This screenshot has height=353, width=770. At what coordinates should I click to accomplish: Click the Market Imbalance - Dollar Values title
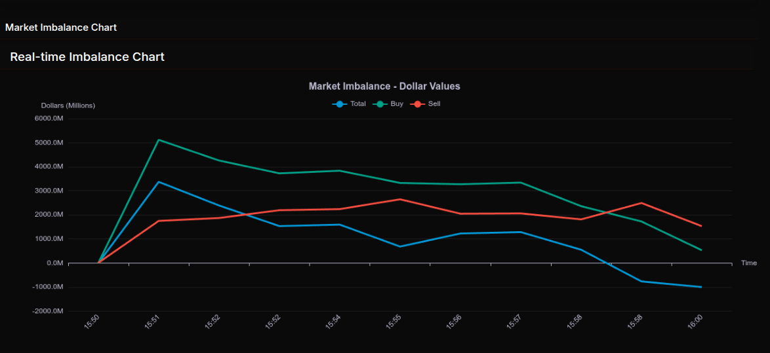pyautogui.click(x=384, y=86)
